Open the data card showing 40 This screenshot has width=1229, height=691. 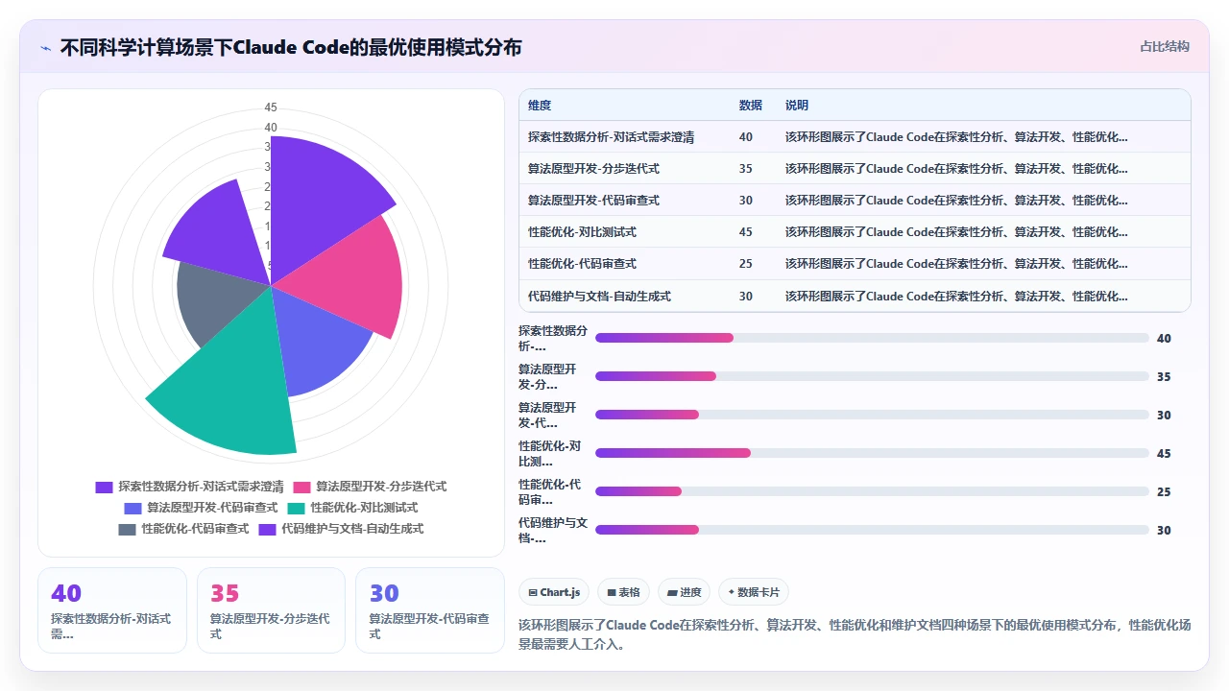click(112, 610)
